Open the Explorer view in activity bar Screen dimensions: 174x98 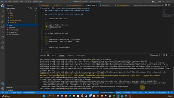2,6
